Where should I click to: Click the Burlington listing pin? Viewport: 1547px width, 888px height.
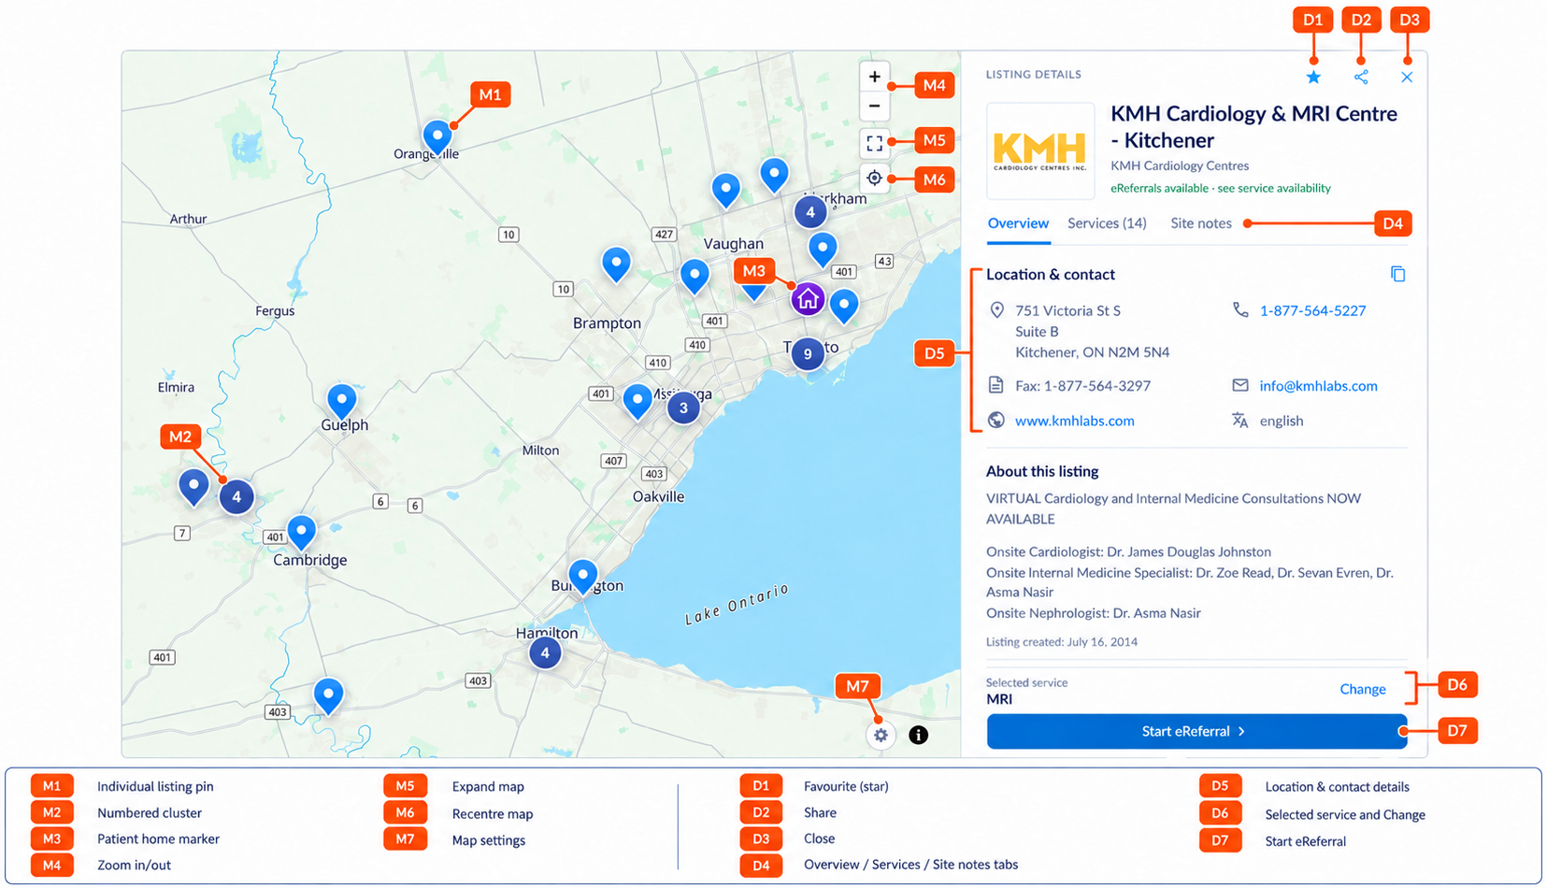(583, 577)
